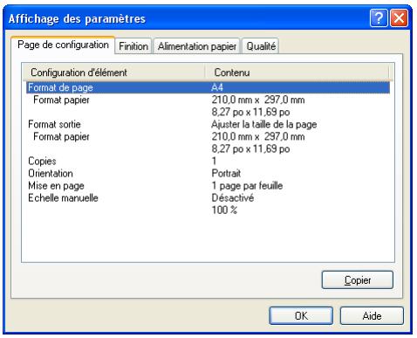Confirm with the OK button
Screen dimensions: 417x338
pos(301,316)
